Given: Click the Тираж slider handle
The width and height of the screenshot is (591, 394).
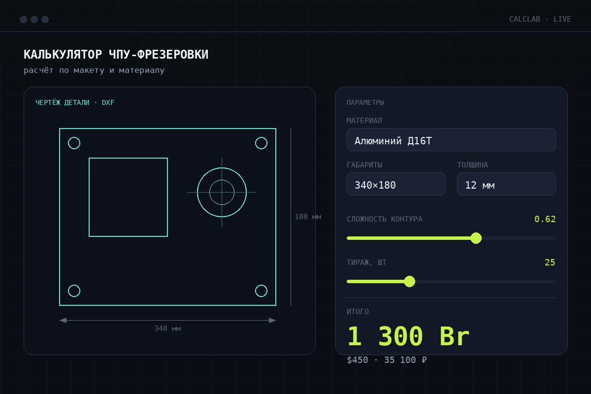Looking at the screenshot, I should pos(409,281).
